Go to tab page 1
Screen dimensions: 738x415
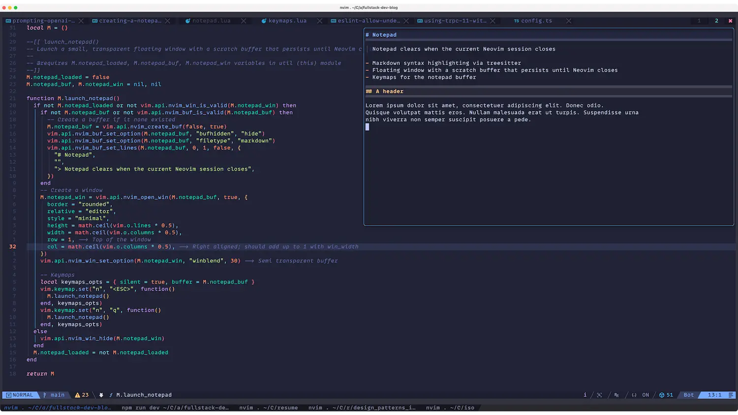click(699, 21)
